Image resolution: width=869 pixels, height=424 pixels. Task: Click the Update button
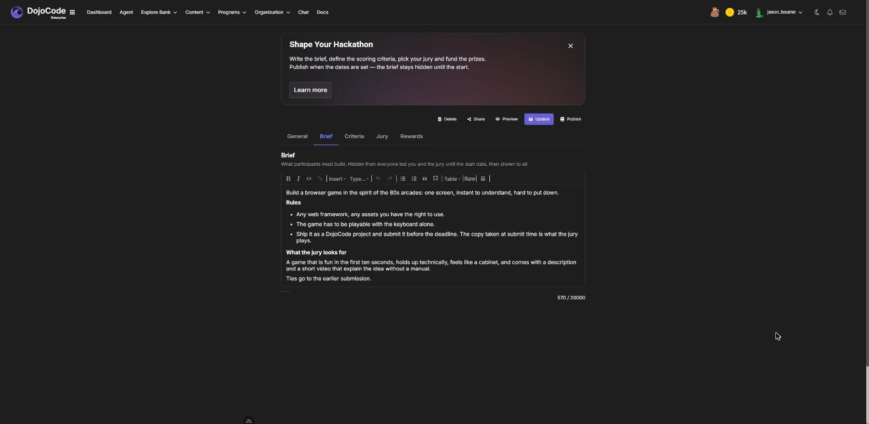(539, 119)
